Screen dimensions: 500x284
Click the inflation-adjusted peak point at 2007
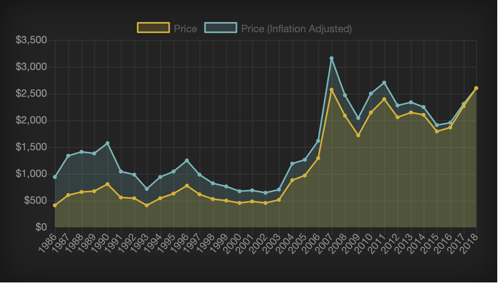pos(332,58)
